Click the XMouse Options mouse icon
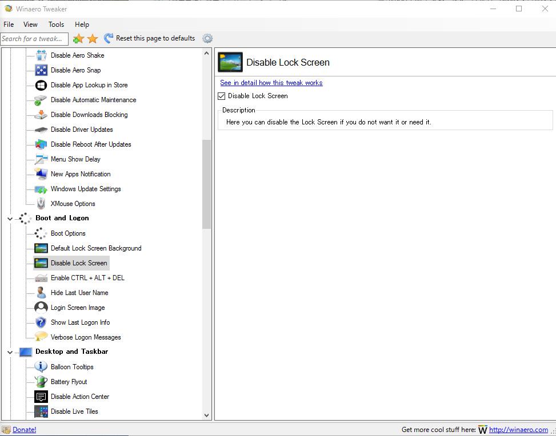This screenshot has width=556, height=436. (x=41, y=204)
